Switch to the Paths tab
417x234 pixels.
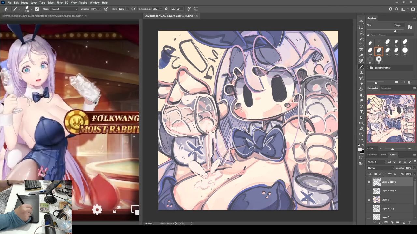coord(383,155)
